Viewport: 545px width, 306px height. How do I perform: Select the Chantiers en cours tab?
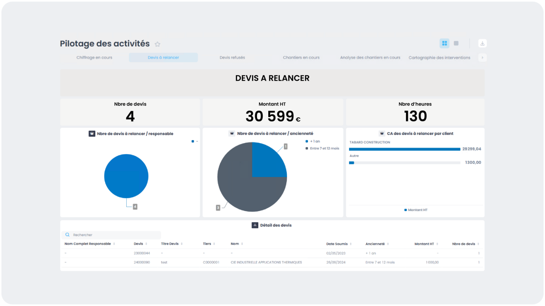click(x=301, y=57)
